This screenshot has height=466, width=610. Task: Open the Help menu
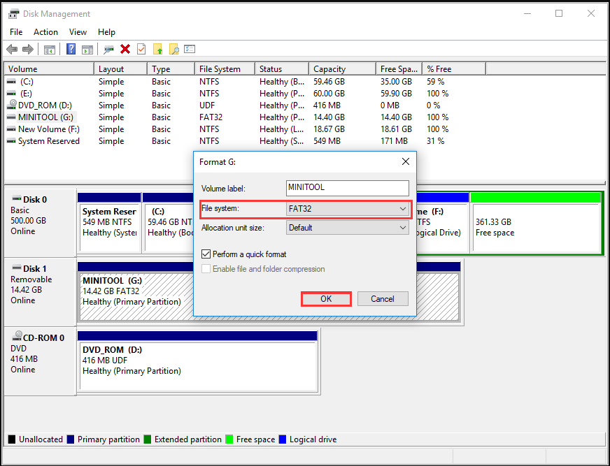(x=106, y=32)
